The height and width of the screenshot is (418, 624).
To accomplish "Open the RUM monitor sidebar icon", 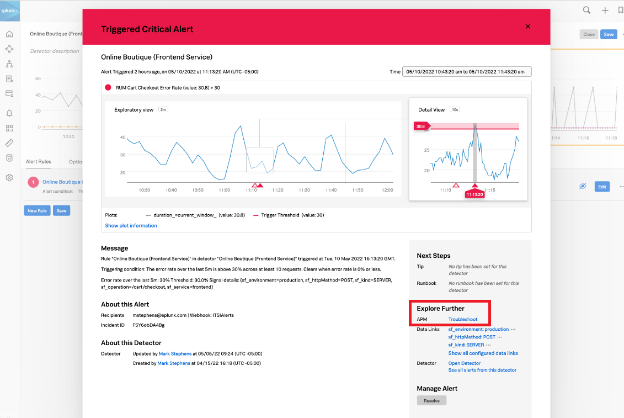I will pos(9,94).
